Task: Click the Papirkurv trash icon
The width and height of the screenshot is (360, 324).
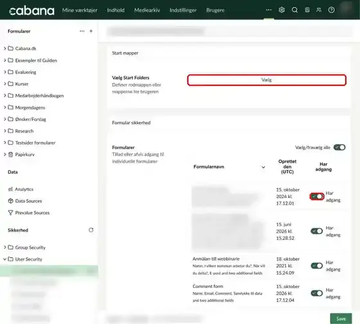Action: (x=10, y=154)
